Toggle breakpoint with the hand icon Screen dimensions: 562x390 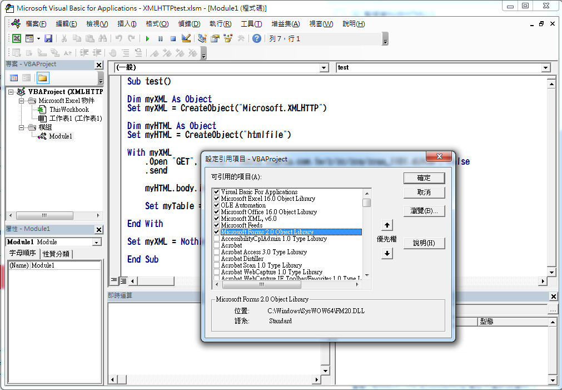(112, 53)
